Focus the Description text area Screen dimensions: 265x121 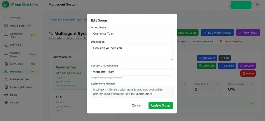tap(132, 52)
